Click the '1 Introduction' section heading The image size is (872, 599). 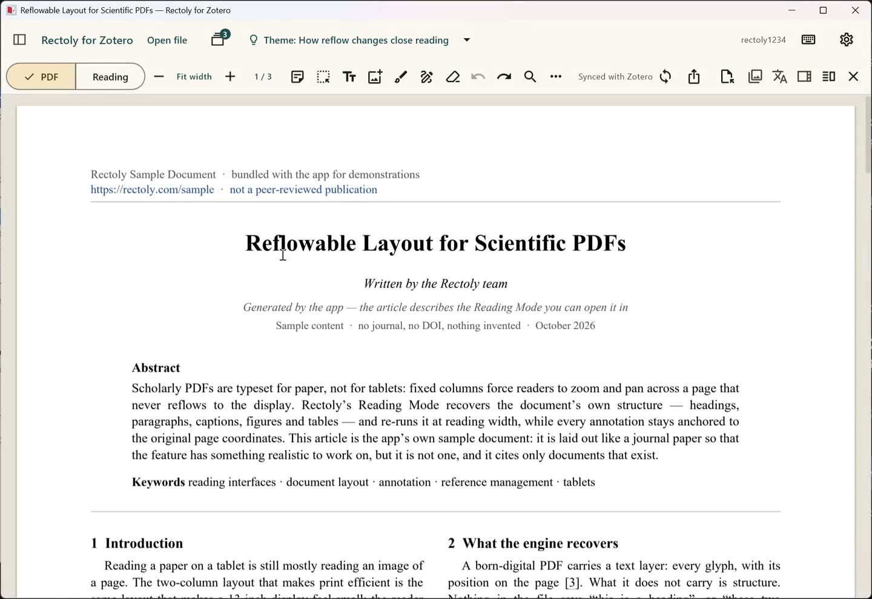(137, 543)
